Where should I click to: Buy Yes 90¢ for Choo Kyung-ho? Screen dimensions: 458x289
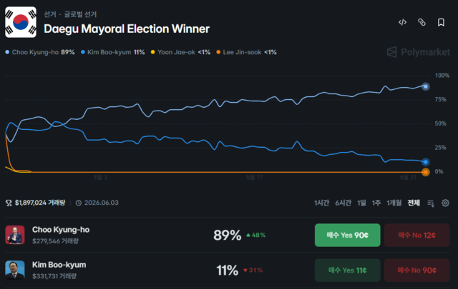[x=347, y=235]
